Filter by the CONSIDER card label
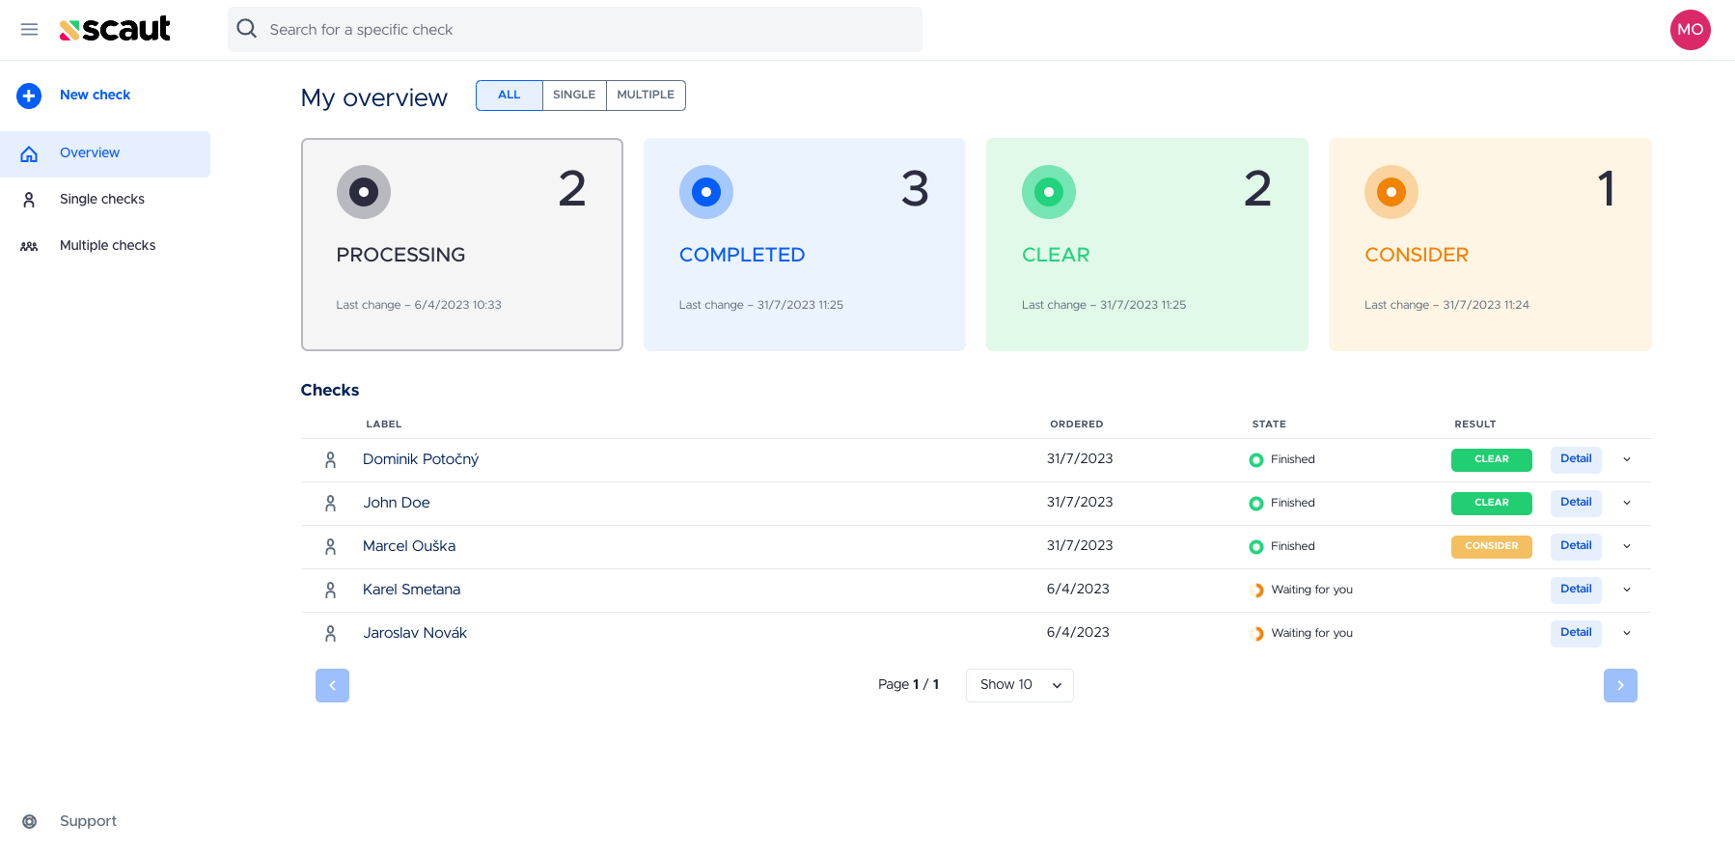The image size is (1735, 852). 1417,255
